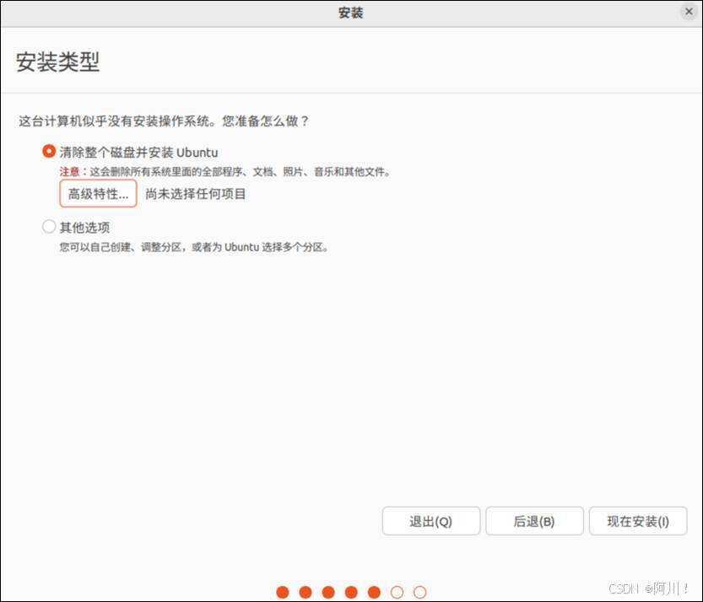Viewport: 703px width, 602px height.
Task: Start installation with "现在安装(I)"
Action: (638, 521)
